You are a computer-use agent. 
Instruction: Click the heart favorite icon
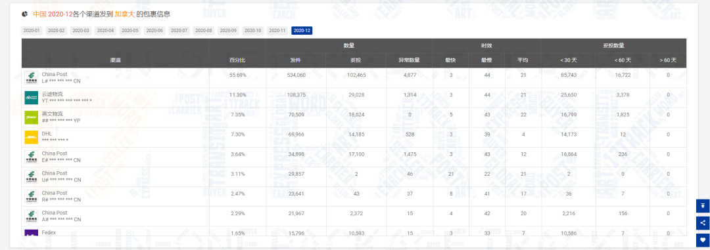(703, 240)
